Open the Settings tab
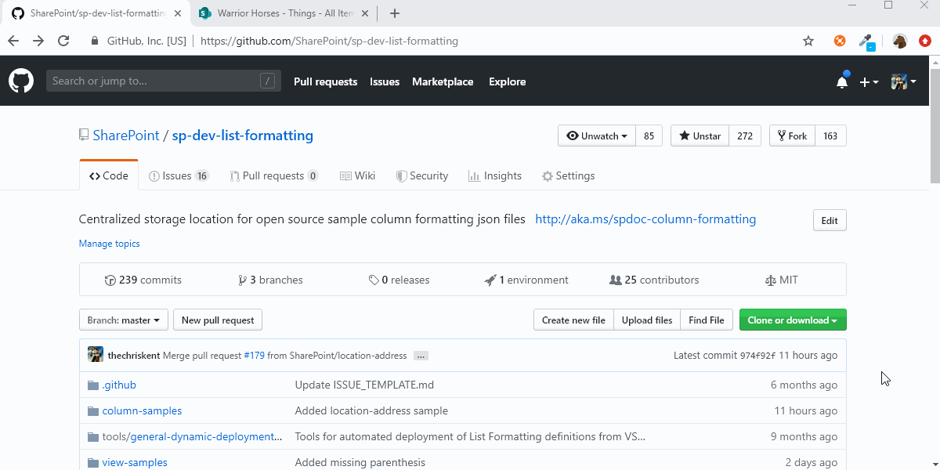The image size is (940, 470). 569,175
